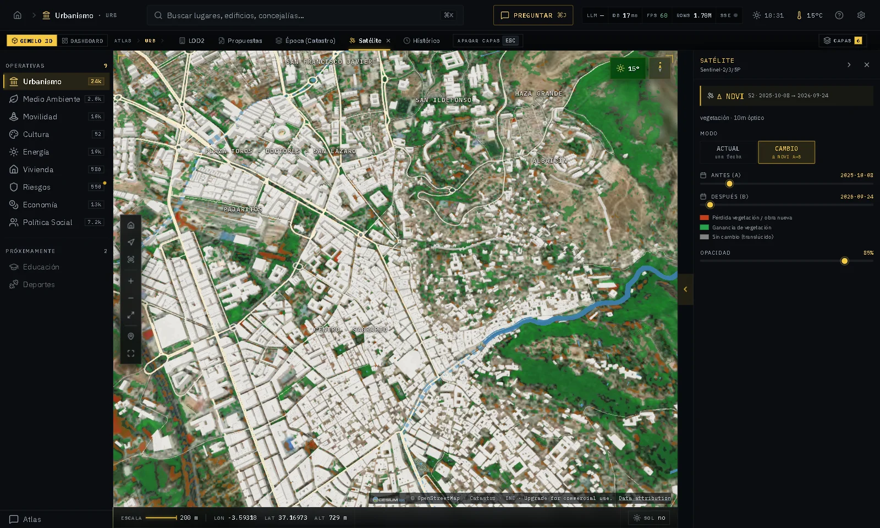Select the navigation arrow map tool
Image resolution: width=880 pixels, height=528 pixels.
pyautogui.click(x=131, y=242)
